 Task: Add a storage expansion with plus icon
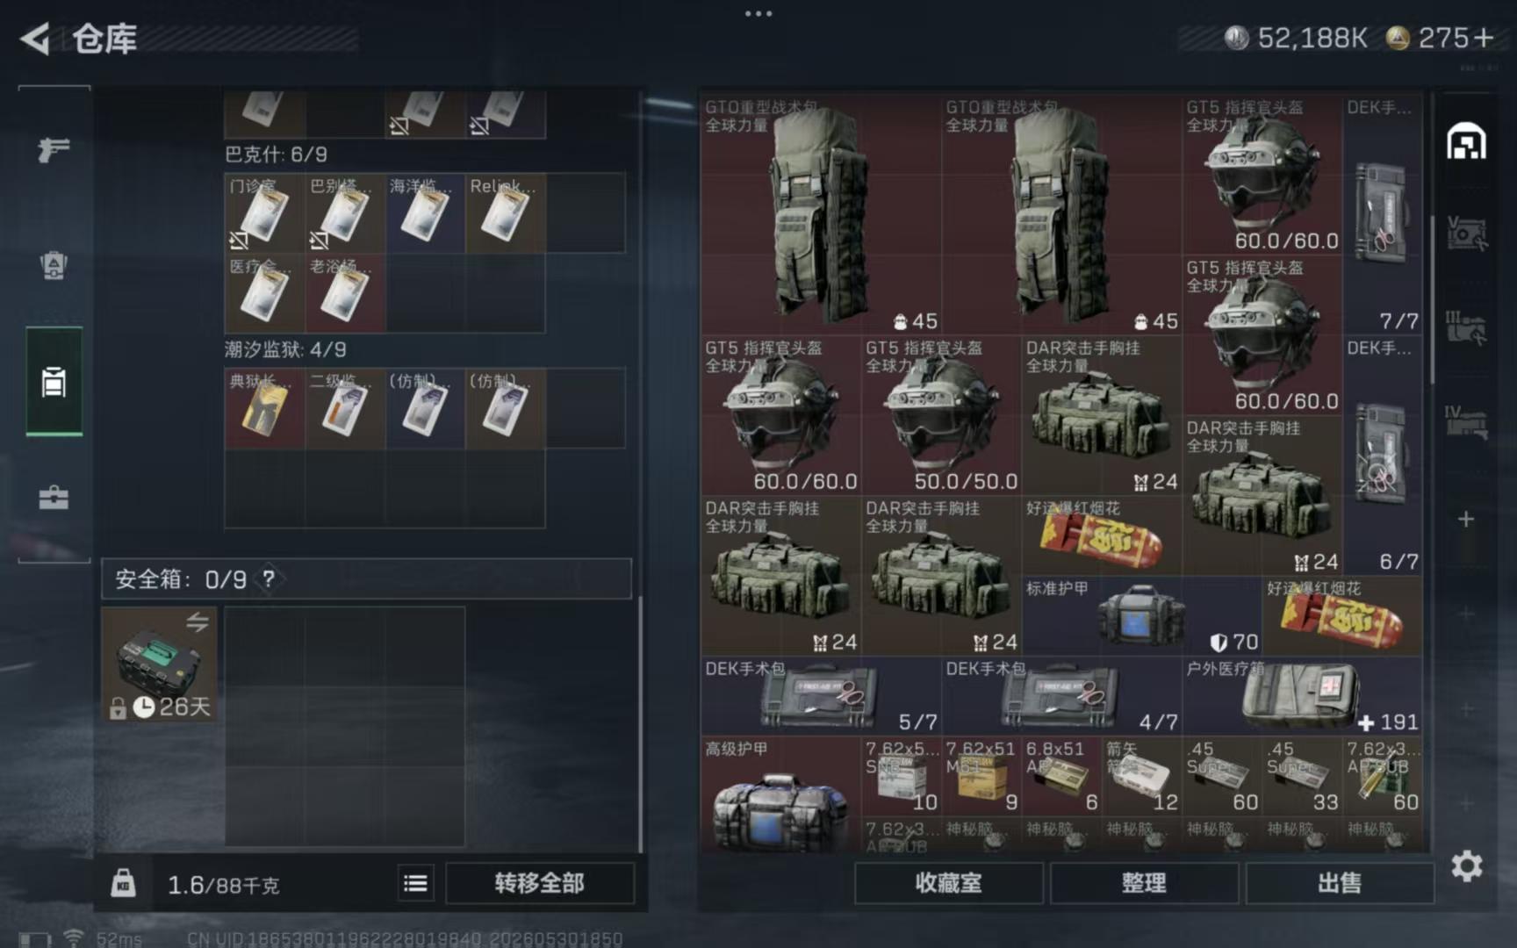pyautogui.click(x=1466, y=519)
